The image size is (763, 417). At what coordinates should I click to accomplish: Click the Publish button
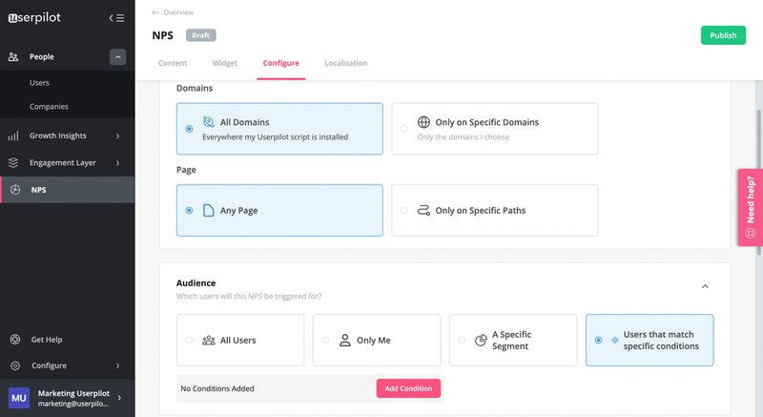tap(723, 35)
